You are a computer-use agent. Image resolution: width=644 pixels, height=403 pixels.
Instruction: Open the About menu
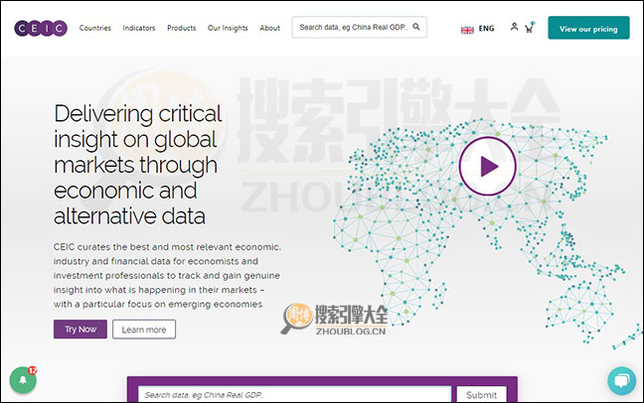pos(269,28)
